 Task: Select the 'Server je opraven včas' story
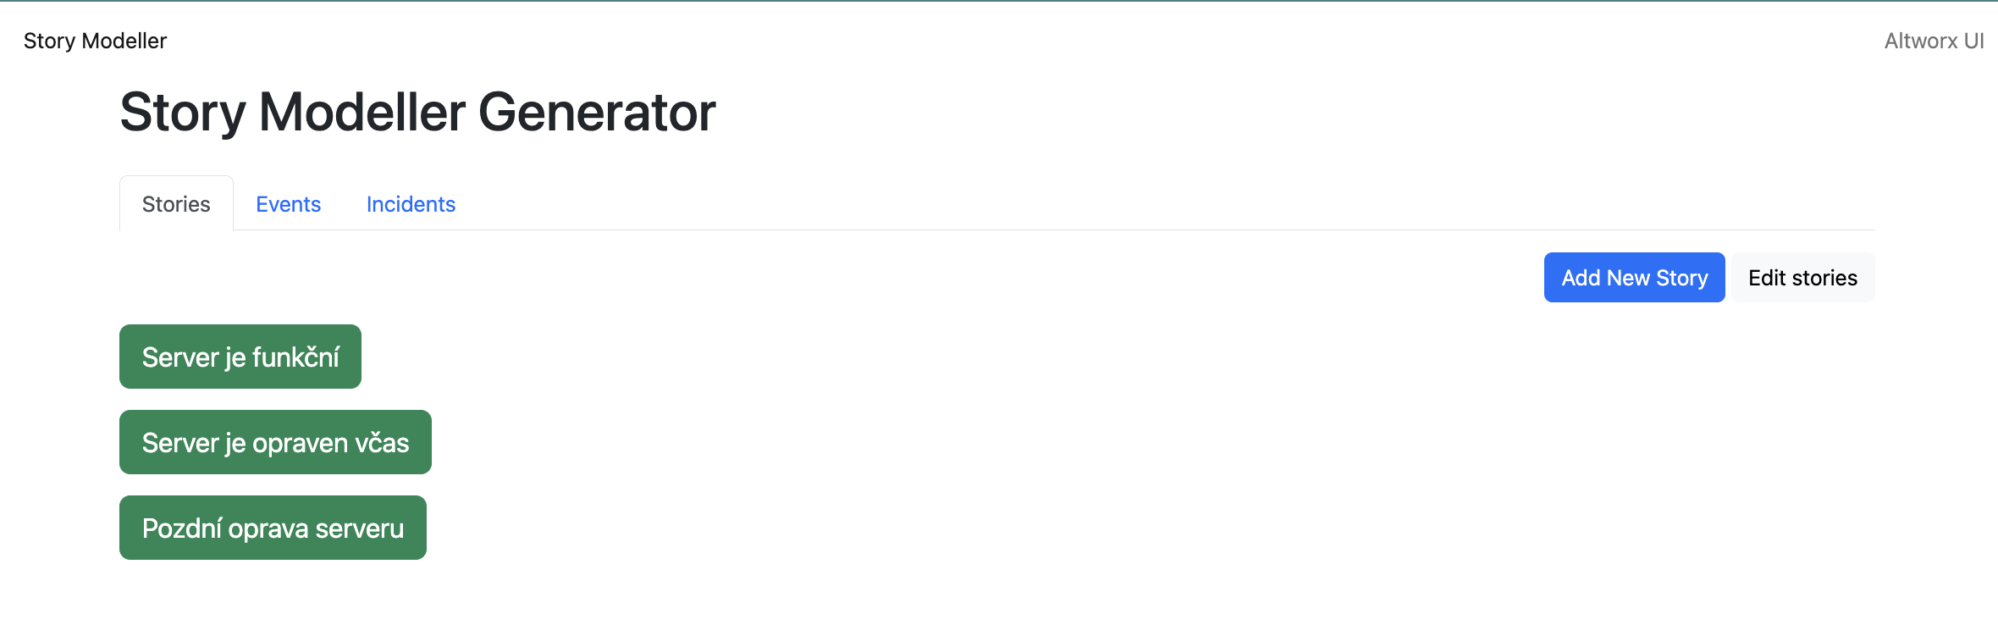point(275,443)
